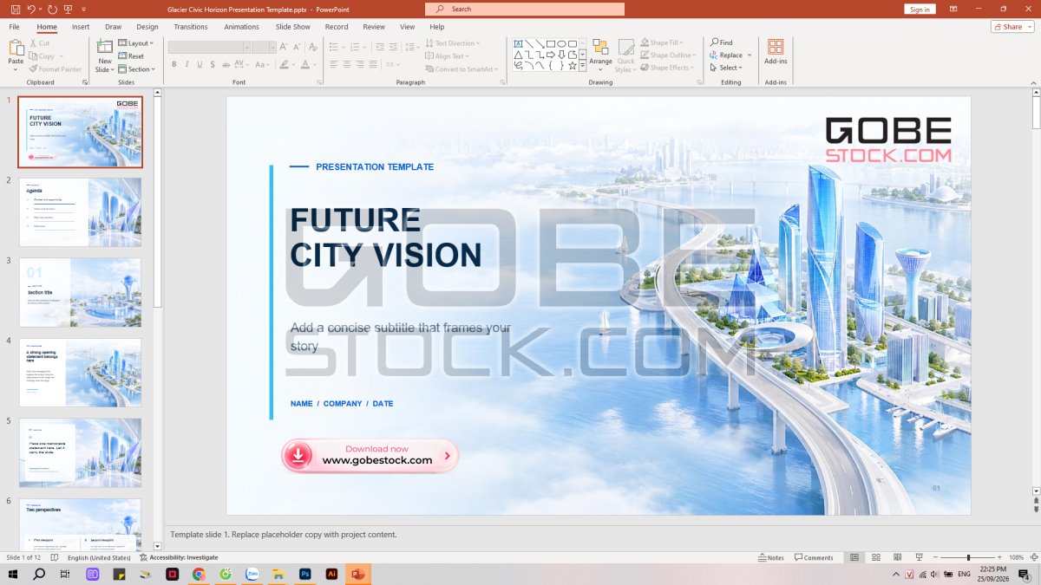Save the presentation with the Save icon
1041x585 pixels.
tap(16, 9)
